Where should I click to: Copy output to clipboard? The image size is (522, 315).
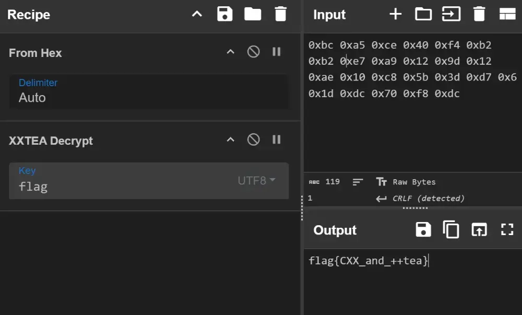pos(451,230)
